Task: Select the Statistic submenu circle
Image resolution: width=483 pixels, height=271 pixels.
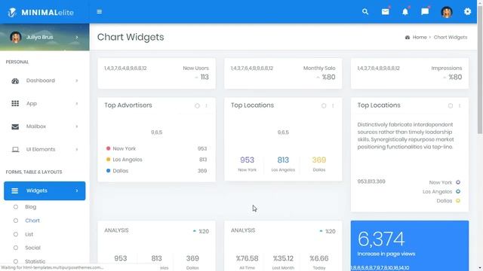Action: click(x=16, y=261)
